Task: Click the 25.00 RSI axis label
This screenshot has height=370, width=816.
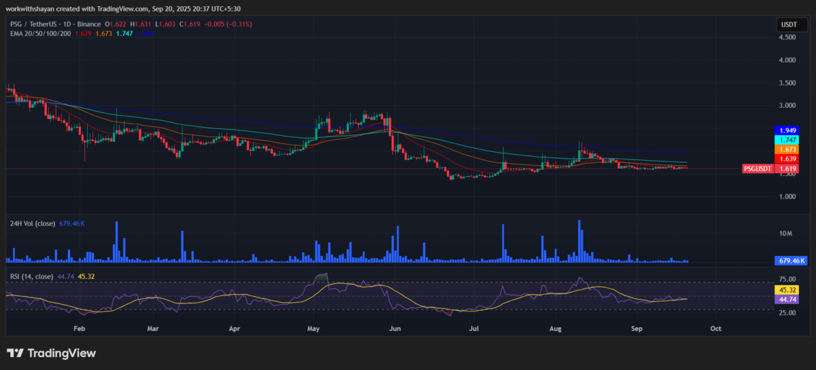Action: (x=787, y=313)
